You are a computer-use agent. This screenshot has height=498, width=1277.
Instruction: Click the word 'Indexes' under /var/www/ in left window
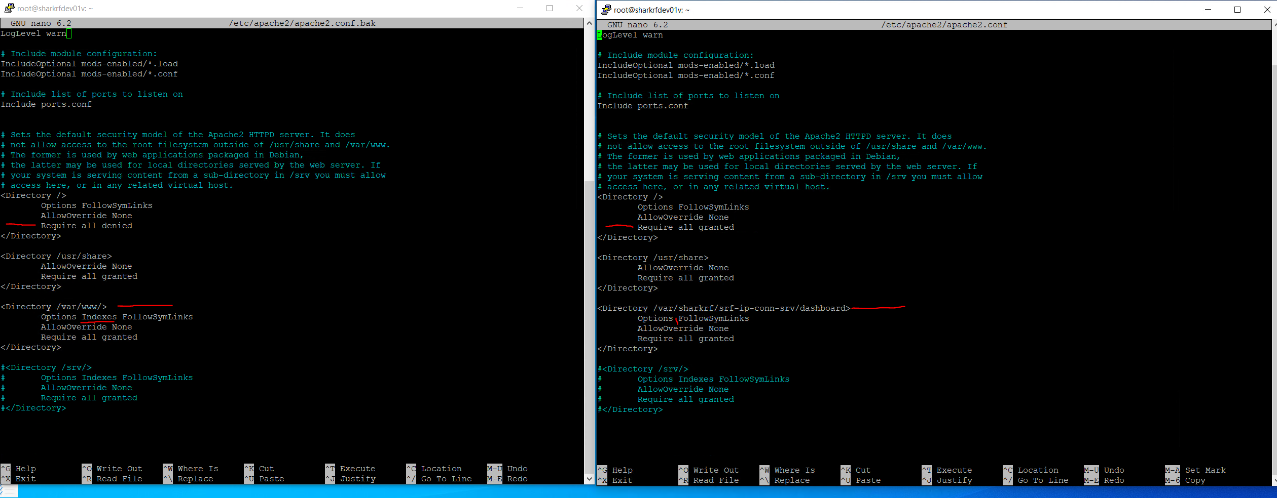(x=99, y=317)
